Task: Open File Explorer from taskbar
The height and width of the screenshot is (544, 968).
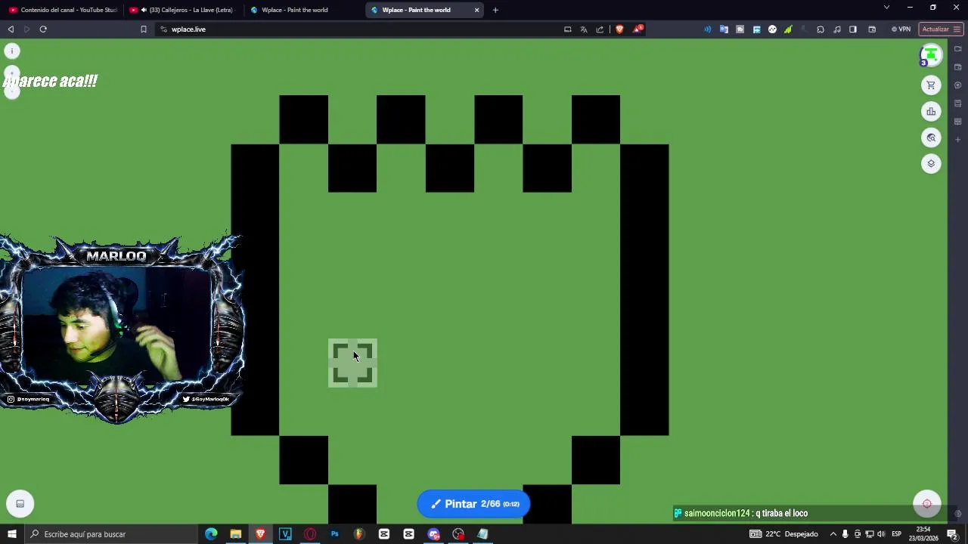Action: pyautogui.click(x=235, y=534)
